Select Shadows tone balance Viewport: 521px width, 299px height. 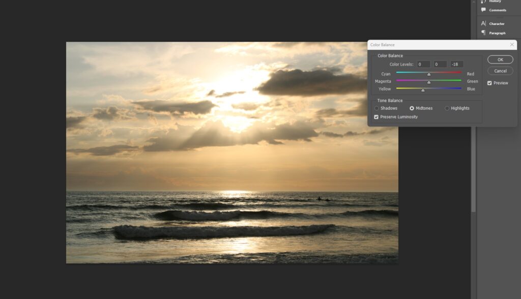pos(377,108)
